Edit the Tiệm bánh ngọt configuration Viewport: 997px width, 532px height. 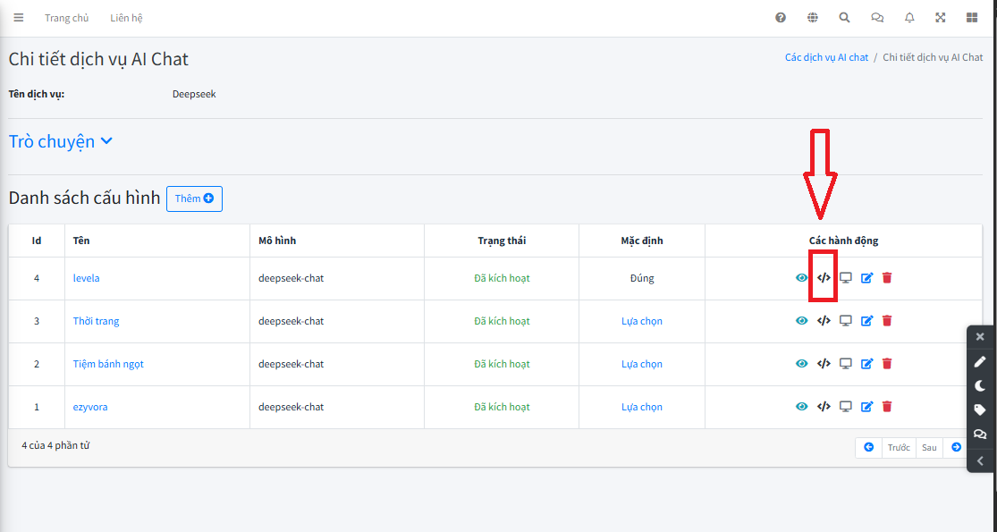(x=866, y=364)
